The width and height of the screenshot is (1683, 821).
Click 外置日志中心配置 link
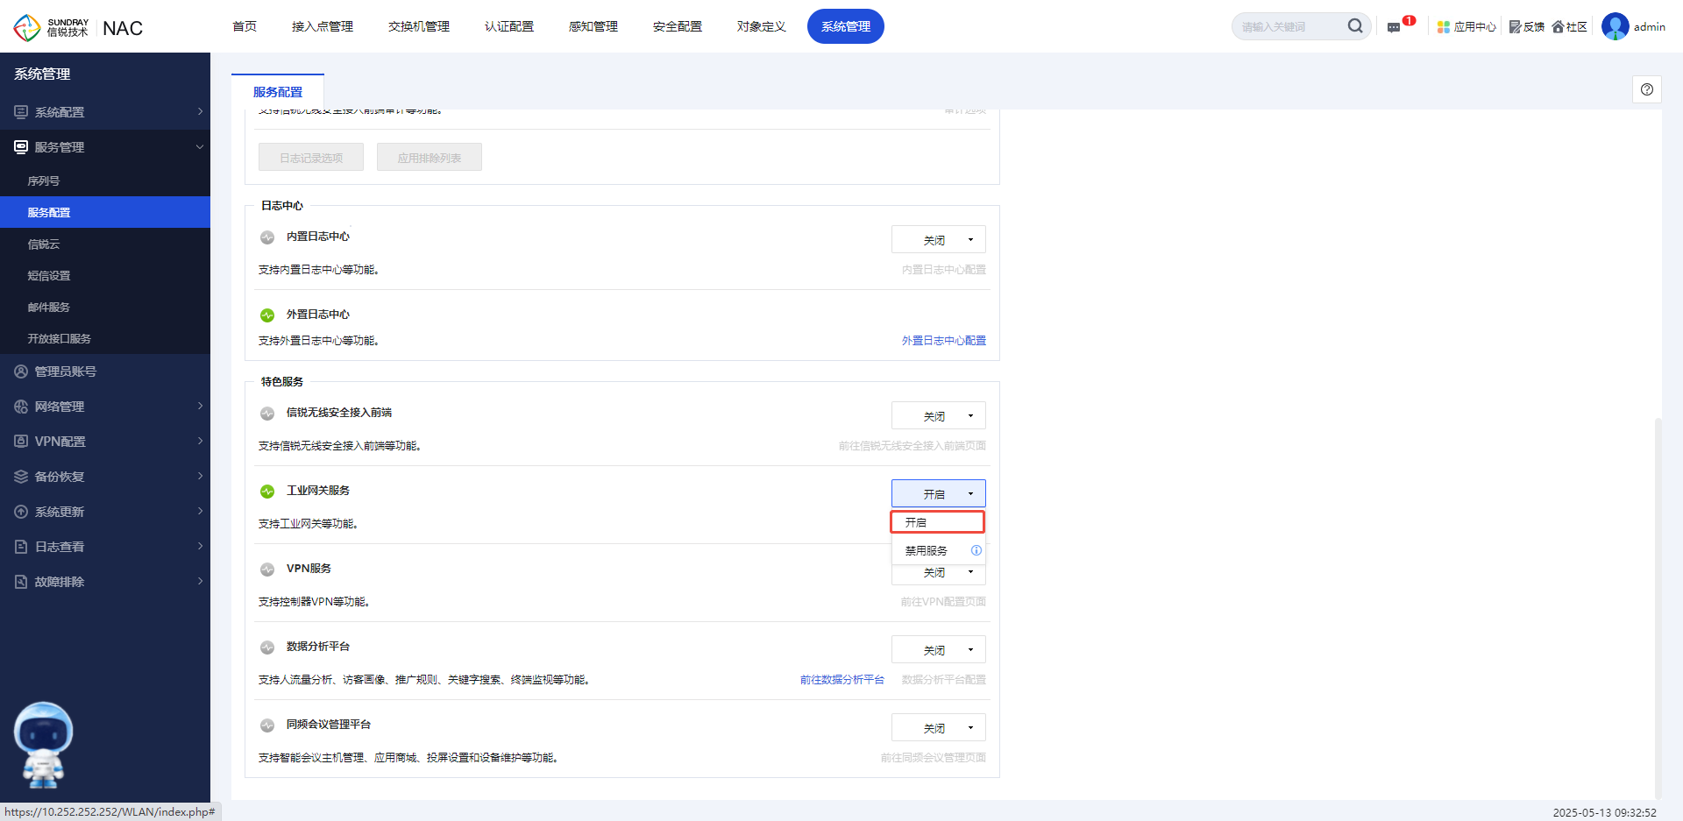pyautogui.click(x=944, y=341)
